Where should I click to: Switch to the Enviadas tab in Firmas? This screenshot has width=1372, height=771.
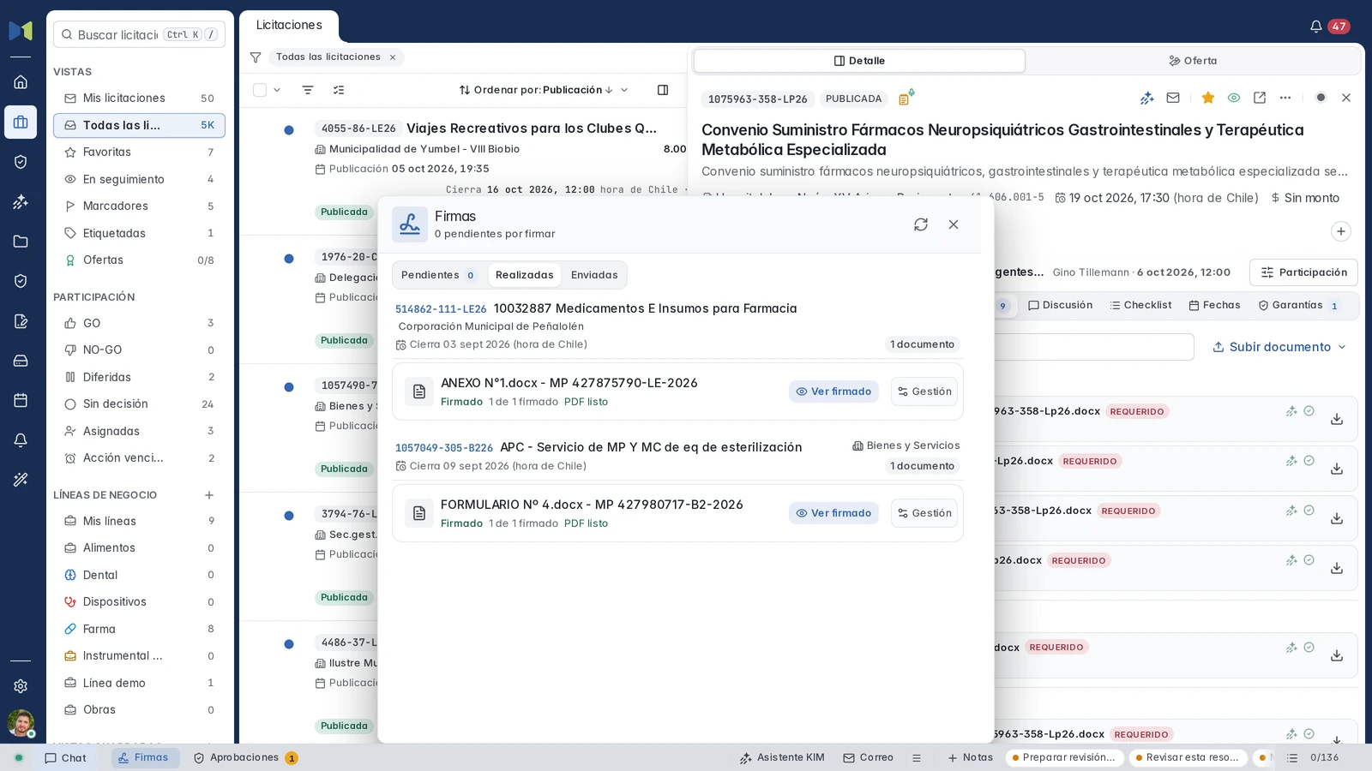594,275
